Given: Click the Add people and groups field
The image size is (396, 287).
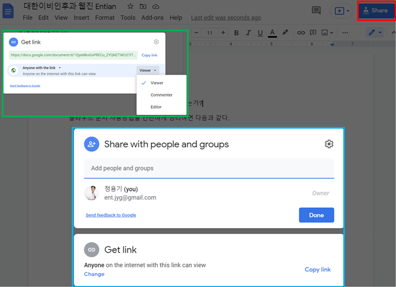Looking at the screenshot, I should point(209,168).
